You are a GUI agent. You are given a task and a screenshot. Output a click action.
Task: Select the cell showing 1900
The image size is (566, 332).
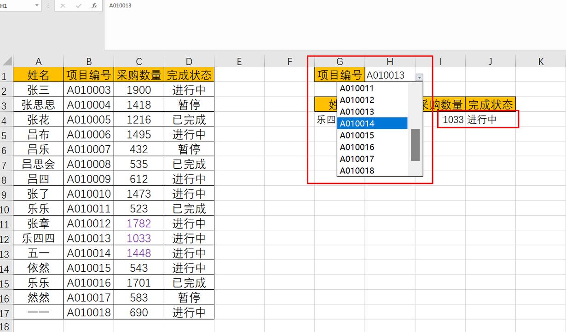(x=139, y=89)
